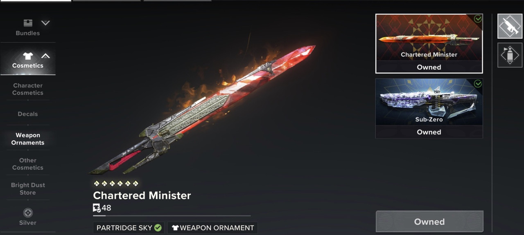This screenshot has width=524, height=235.
Task: Click the shirt icon in the Weapon Ornament tag
Action: click(x=175, y=228)
